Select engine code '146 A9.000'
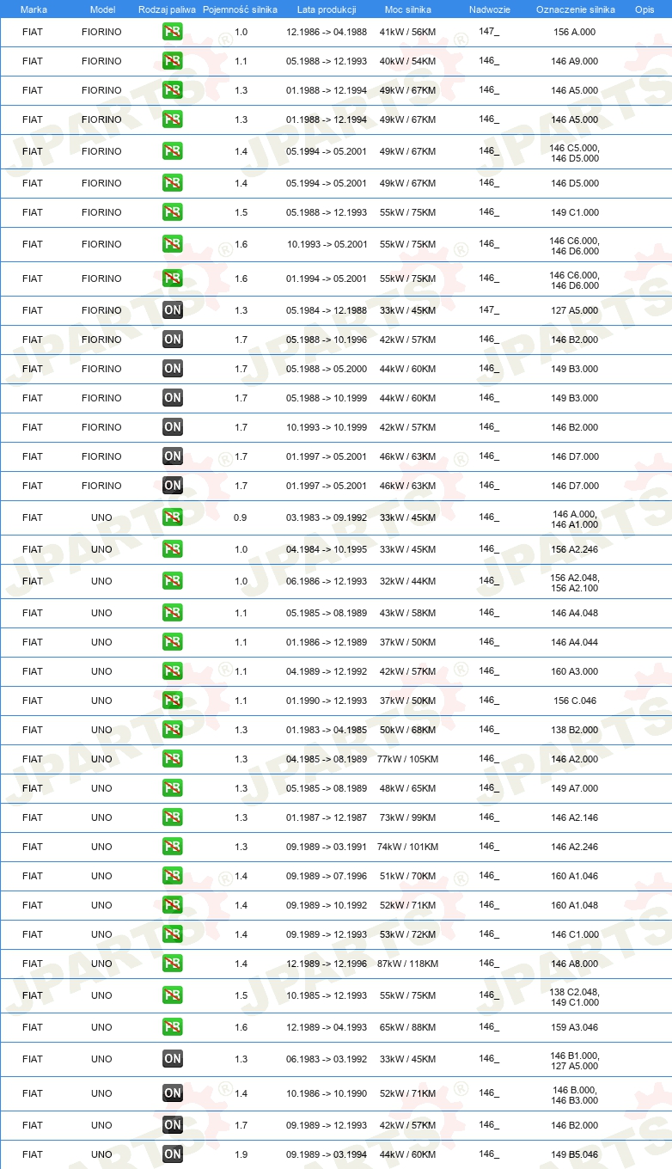 click(575, 61)
